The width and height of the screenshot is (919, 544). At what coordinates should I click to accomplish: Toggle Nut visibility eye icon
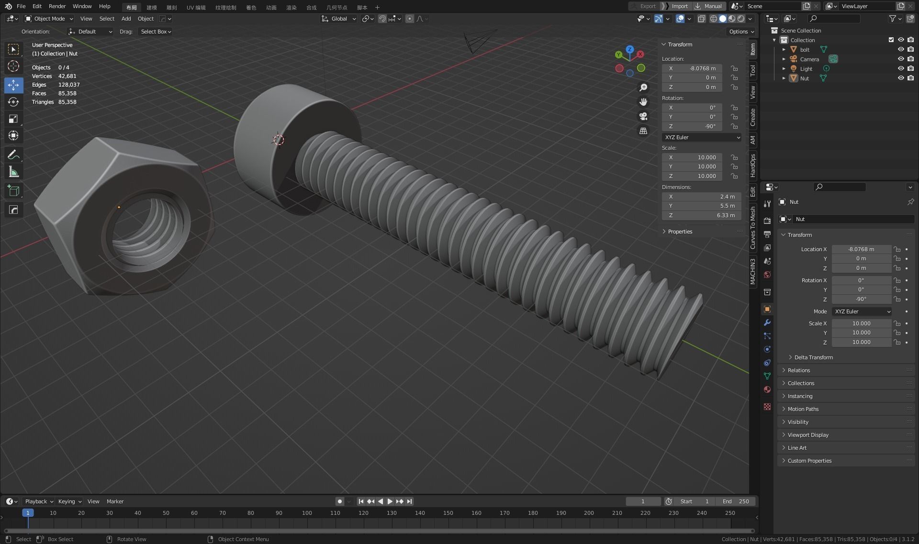pyautogui.click(x=900, y=78)
